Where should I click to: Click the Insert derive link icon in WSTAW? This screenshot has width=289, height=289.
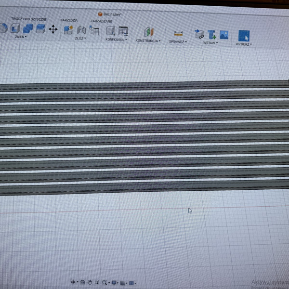click(199, 34)
